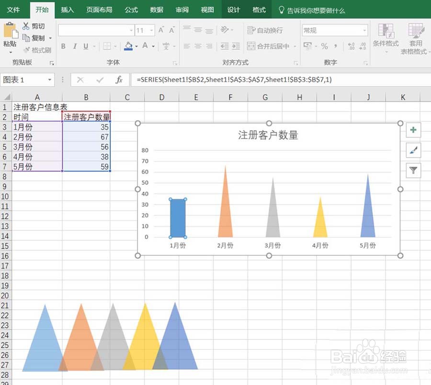Image resolution: width=431 pixels, height=385 pixels.
Task: Toggle Center alignment
Action: [x=198, y=46]
